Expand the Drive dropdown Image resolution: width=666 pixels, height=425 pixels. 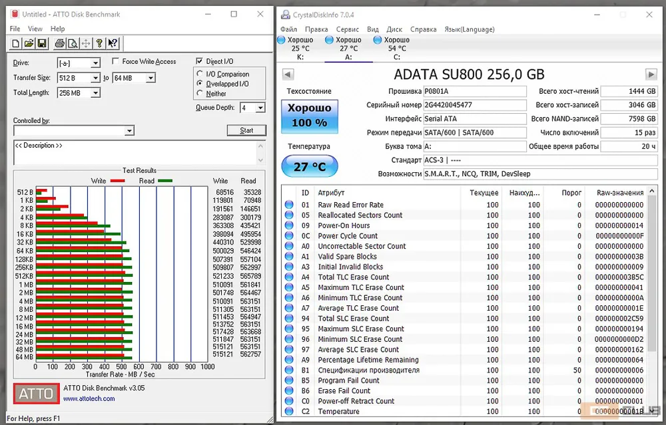95,63
